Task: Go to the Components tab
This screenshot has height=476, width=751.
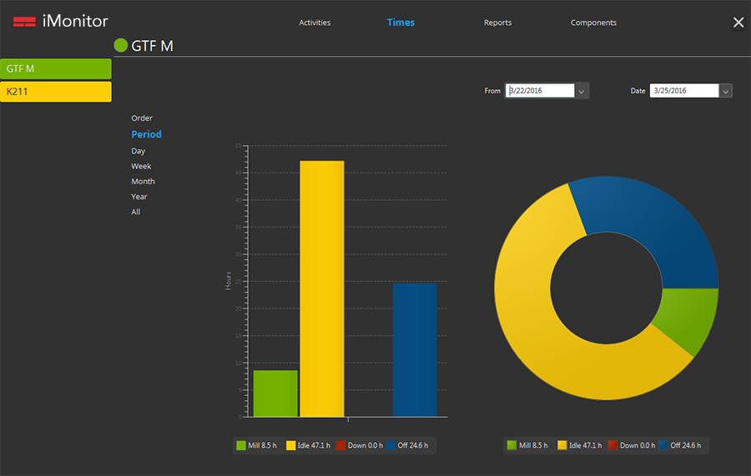Action: (x=593, y=23)
